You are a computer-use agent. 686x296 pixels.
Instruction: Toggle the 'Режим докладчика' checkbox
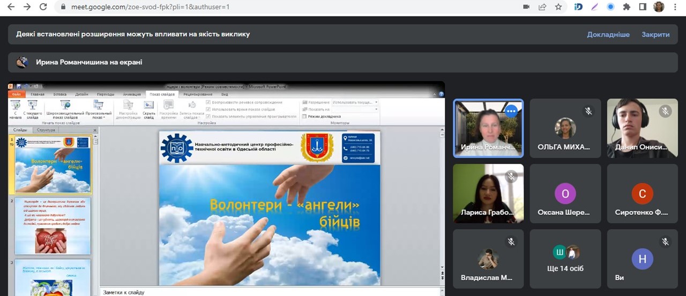point(304,116)
